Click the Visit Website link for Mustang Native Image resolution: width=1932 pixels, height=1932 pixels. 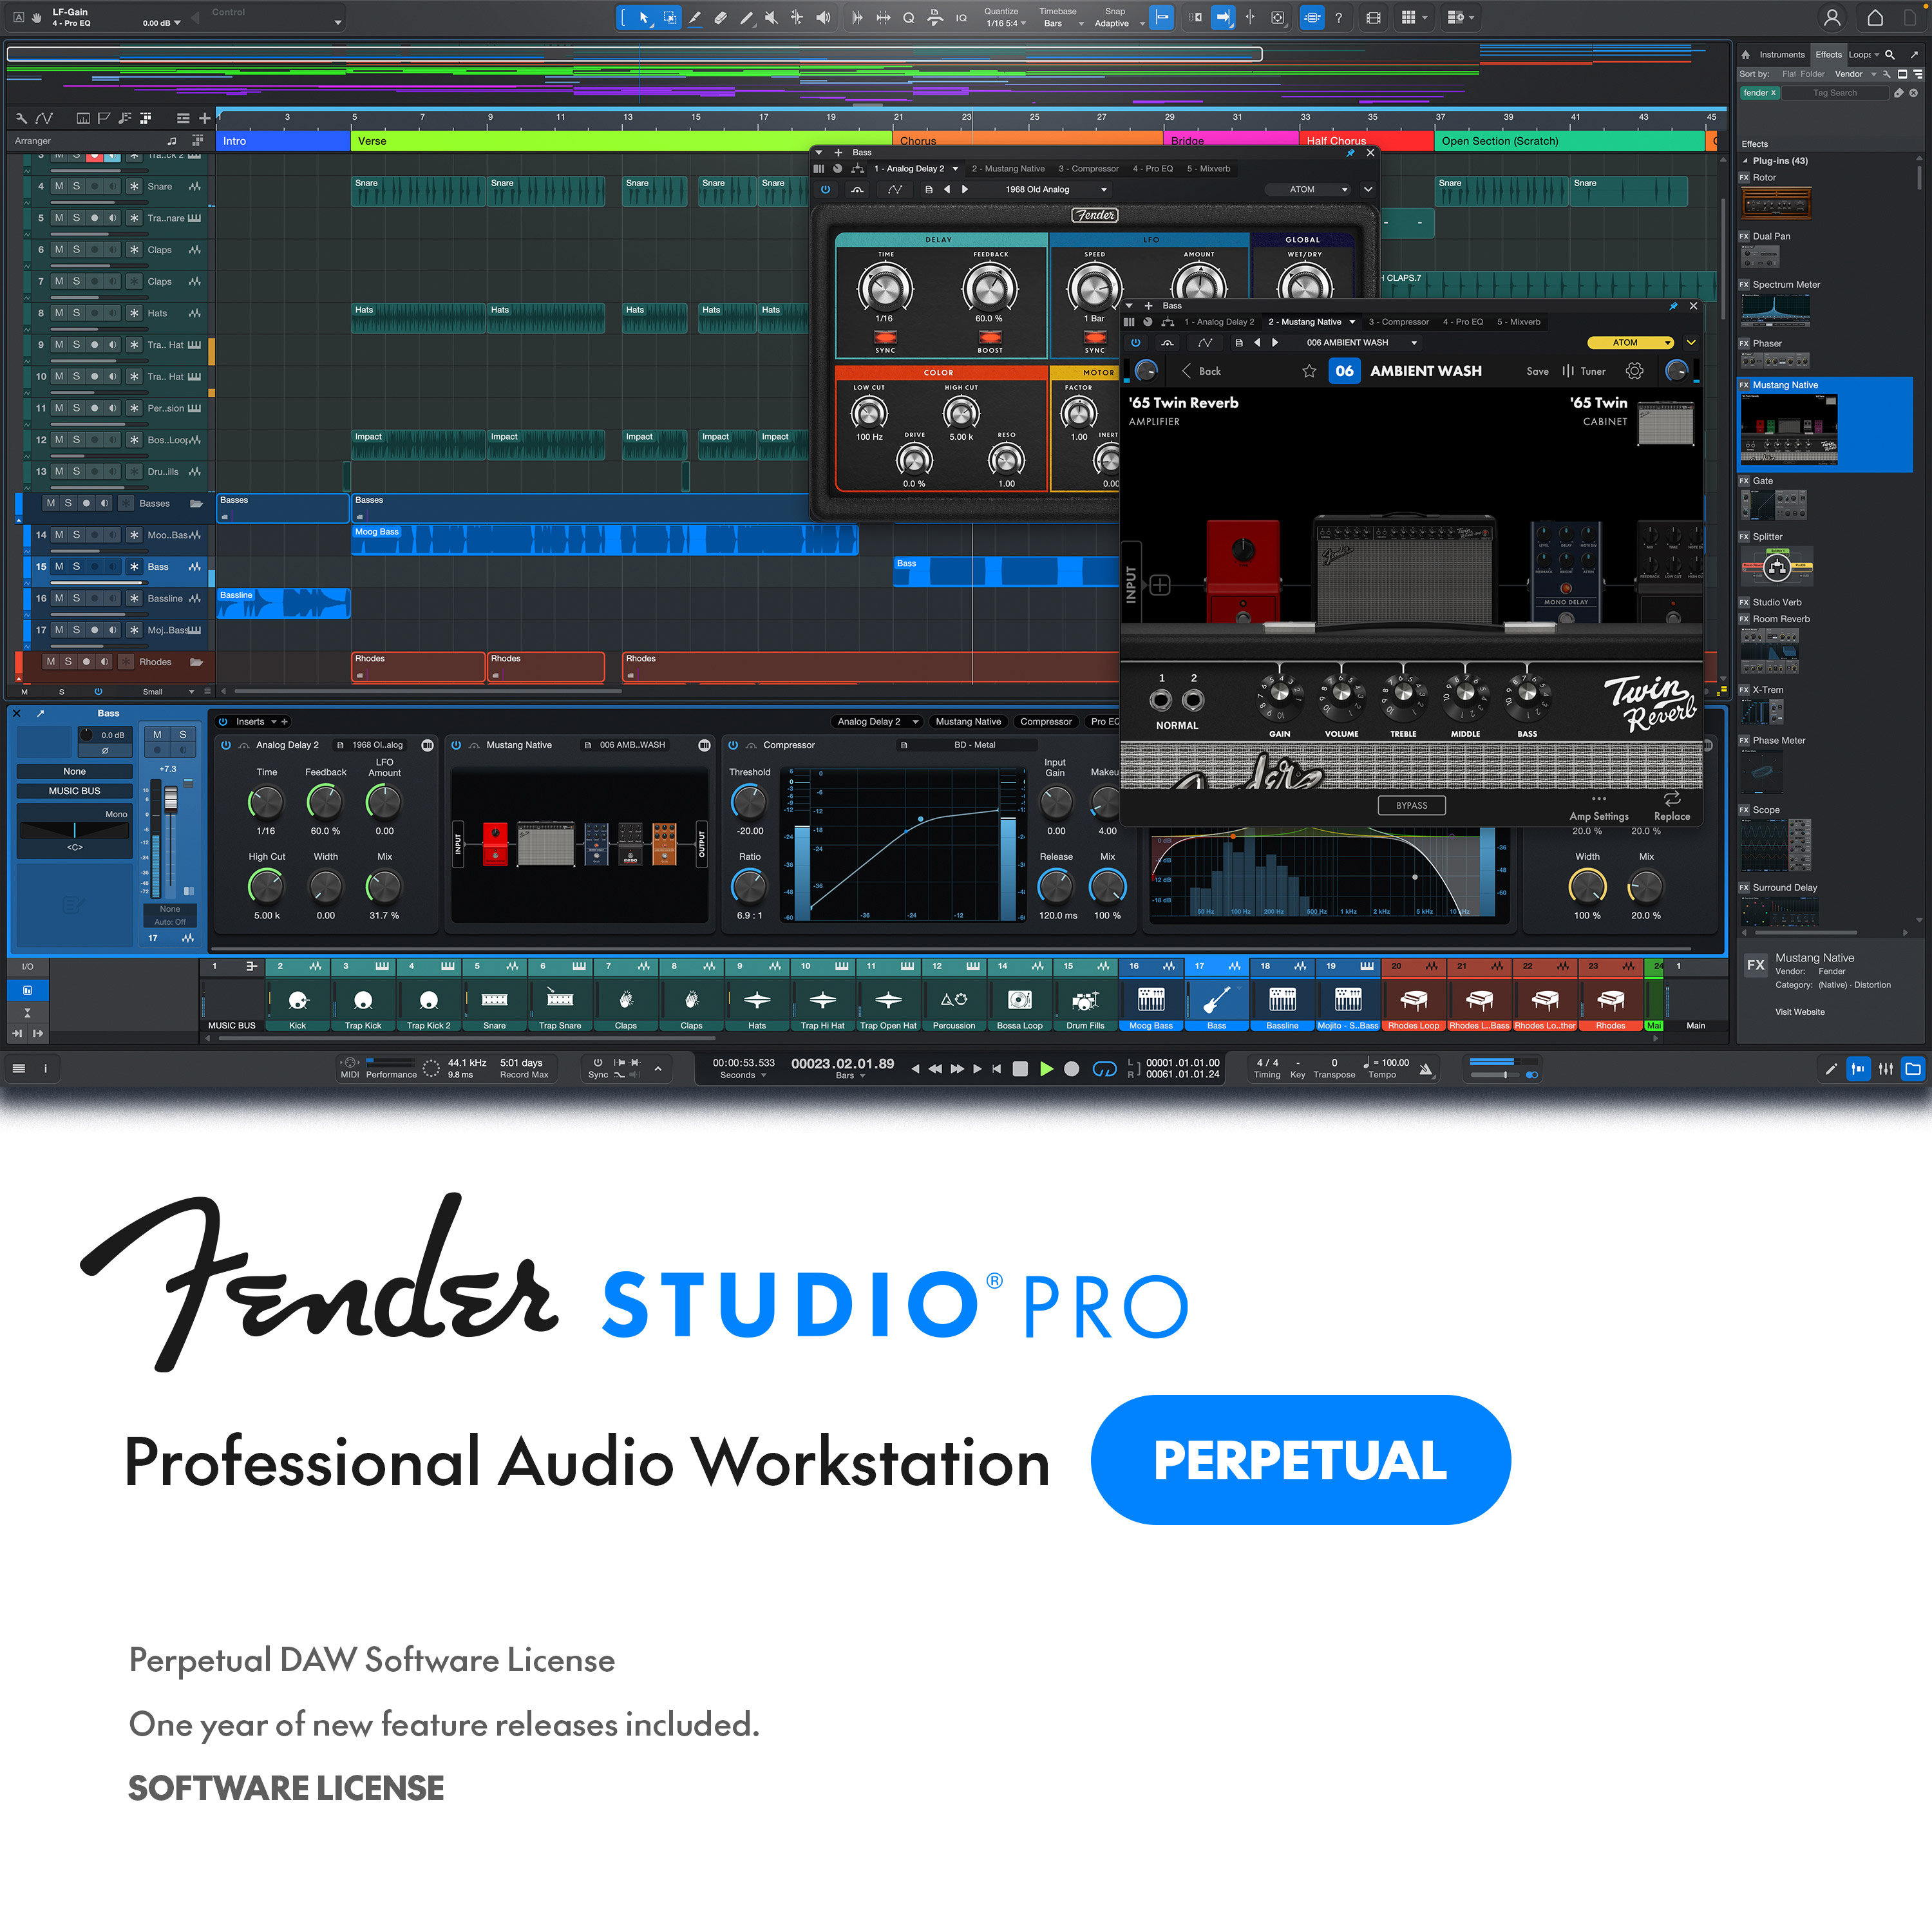[x=1801, y=1012]
